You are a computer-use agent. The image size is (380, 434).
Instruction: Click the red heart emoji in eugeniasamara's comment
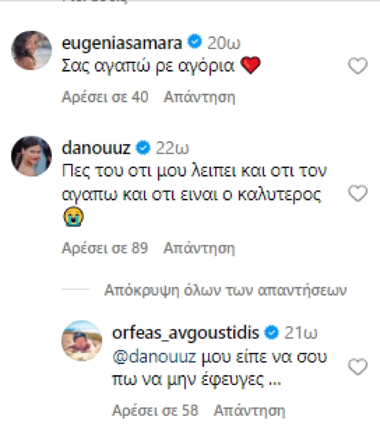(x=251, y=65)
